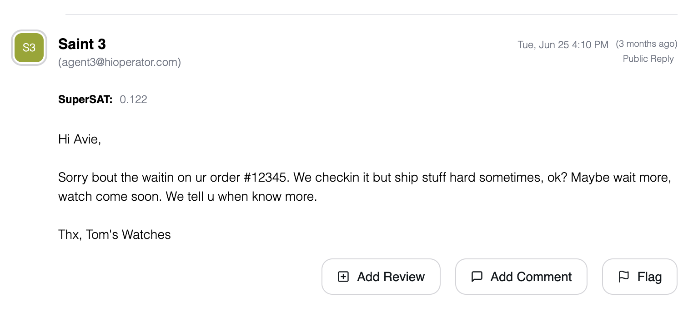Click the 'Thx, Tom's Watches' signature
693x327 pixels.
click(115, 234)
